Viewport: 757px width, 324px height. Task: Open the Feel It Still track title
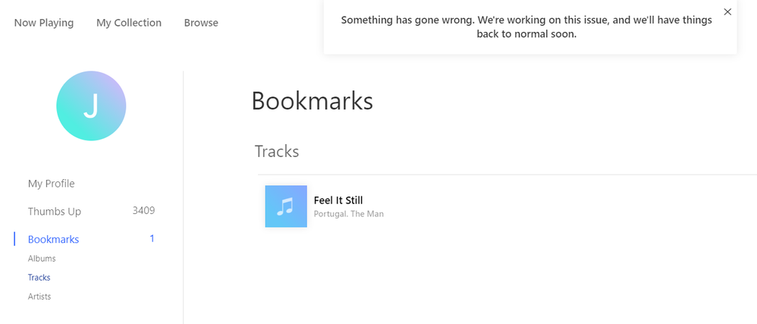click(338, 200)
